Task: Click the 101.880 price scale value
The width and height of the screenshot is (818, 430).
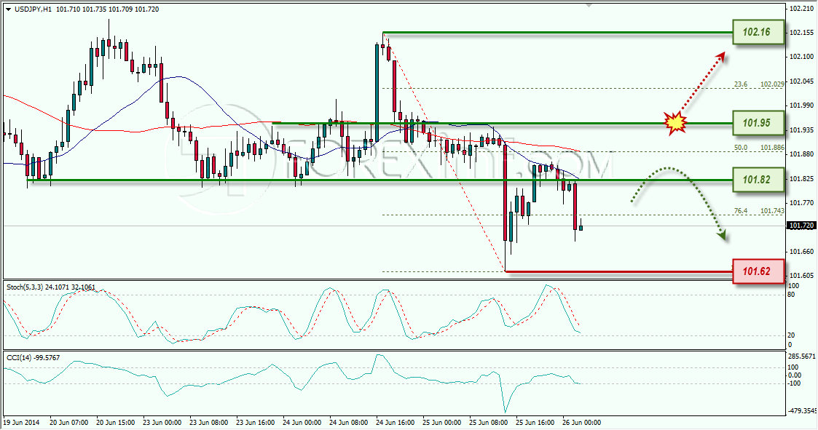Action: (x=802, y=154)
